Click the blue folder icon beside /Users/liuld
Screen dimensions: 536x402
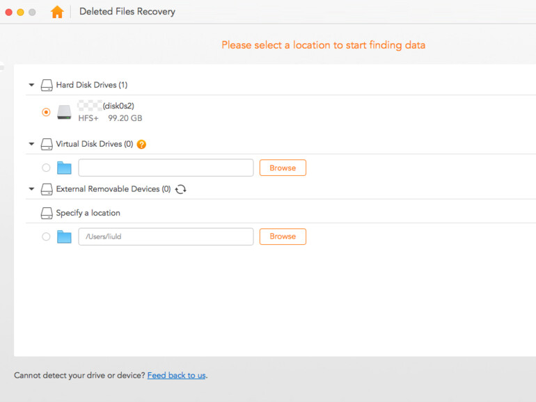point(65,236)
